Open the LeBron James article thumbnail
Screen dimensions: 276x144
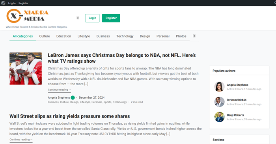point(26,69)
